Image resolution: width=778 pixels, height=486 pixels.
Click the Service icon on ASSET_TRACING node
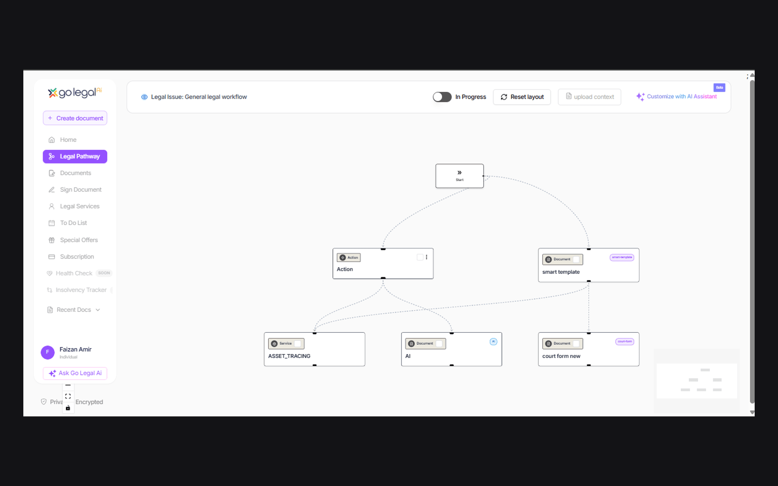[x=274, y=344]
